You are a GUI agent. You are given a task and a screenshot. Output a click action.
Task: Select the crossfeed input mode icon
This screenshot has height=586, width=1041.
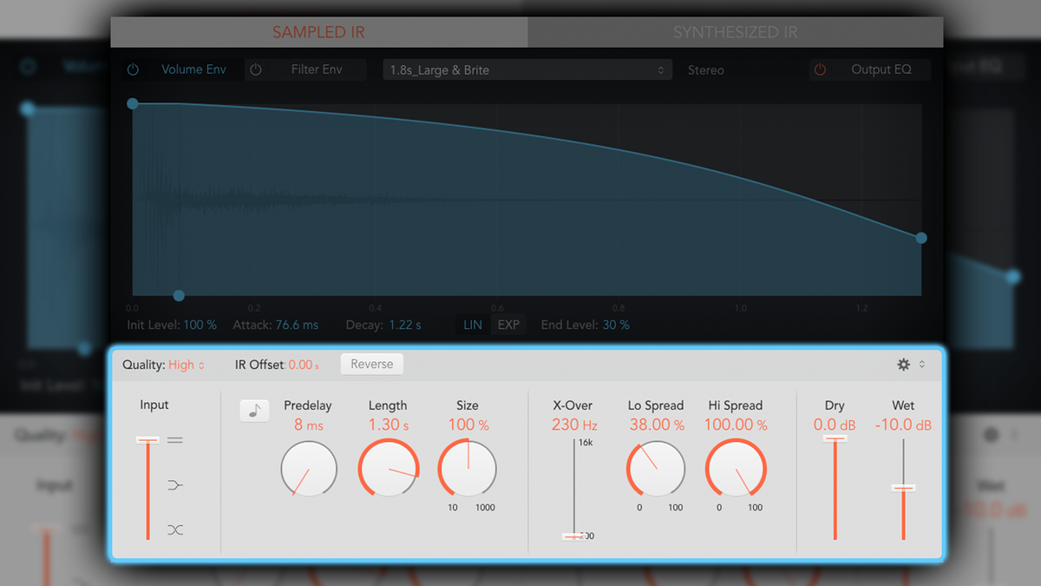pyautogui.click(x=173, y=530)
